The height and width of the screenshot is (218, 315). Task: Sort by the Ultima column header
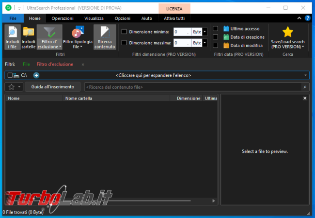coord(210,98)
